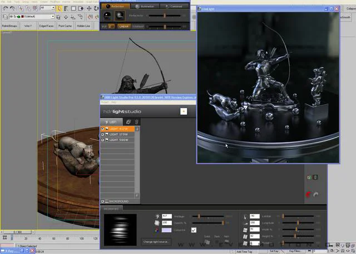Click the Change light source button
The height and width of the screenshot is (254, 356).
[156, 242]
